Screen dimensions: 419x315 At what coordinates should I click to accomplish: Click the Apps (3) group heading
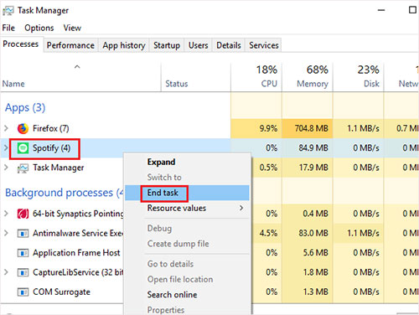click(x=25, y=108)
